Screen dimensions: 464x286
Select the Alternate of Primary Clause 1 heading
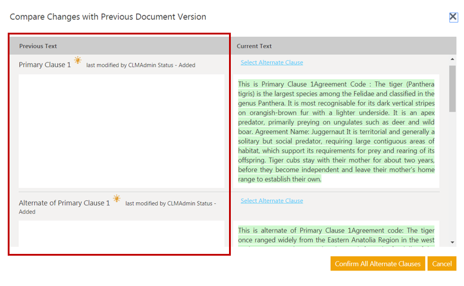[x=64, y=203]
